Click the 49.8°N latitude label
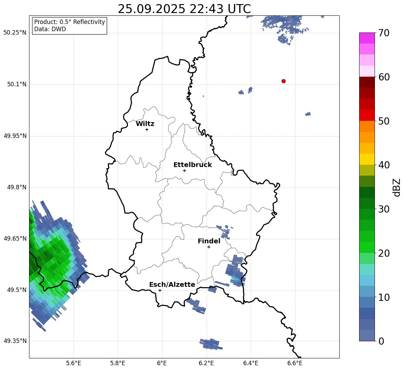This screenshot has height=370, width=405. (16, 187)
